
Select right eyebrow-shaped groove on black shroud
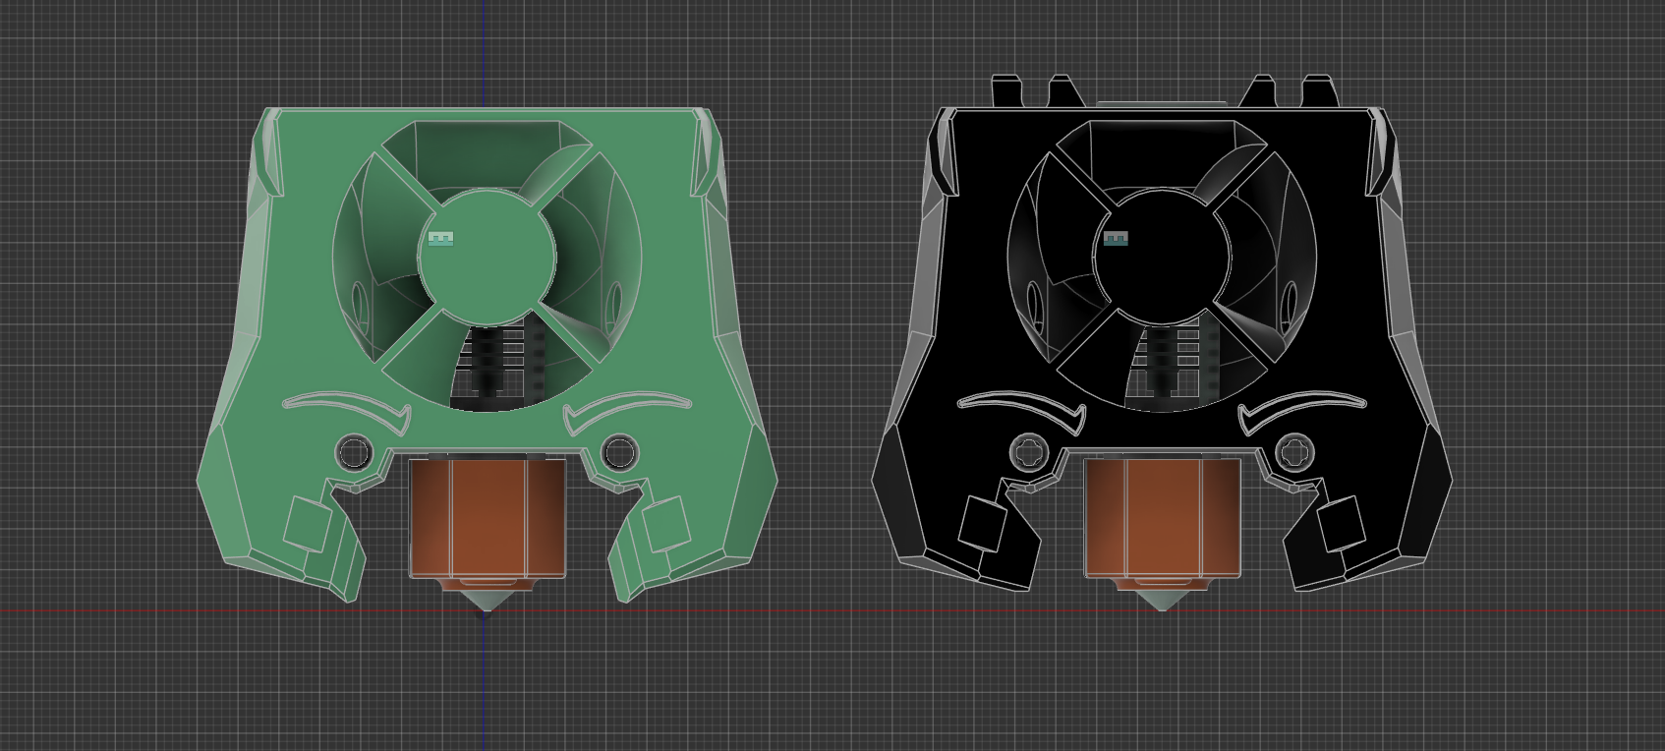(x=1302, y=411)
